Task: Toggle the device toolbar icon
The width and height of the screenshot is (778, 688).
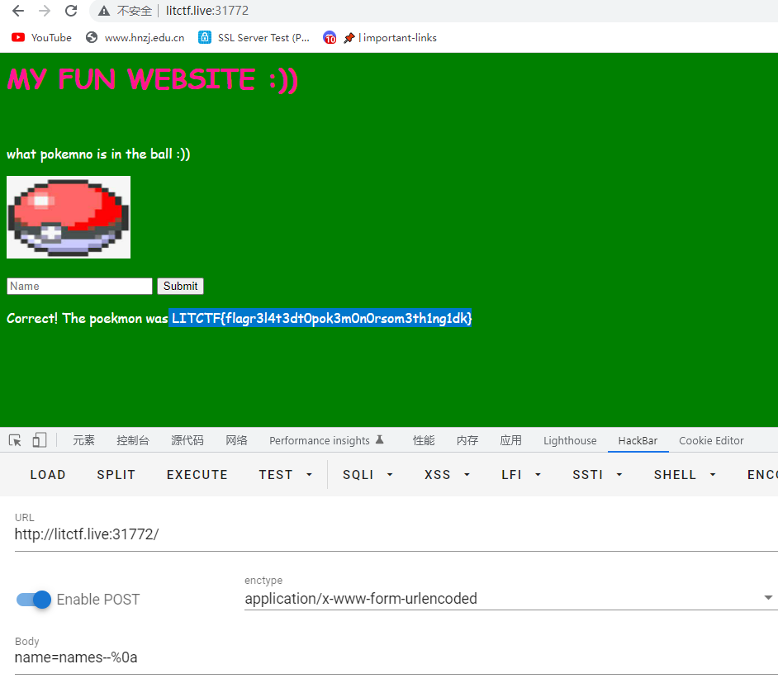Action: [x=39, y=440]
